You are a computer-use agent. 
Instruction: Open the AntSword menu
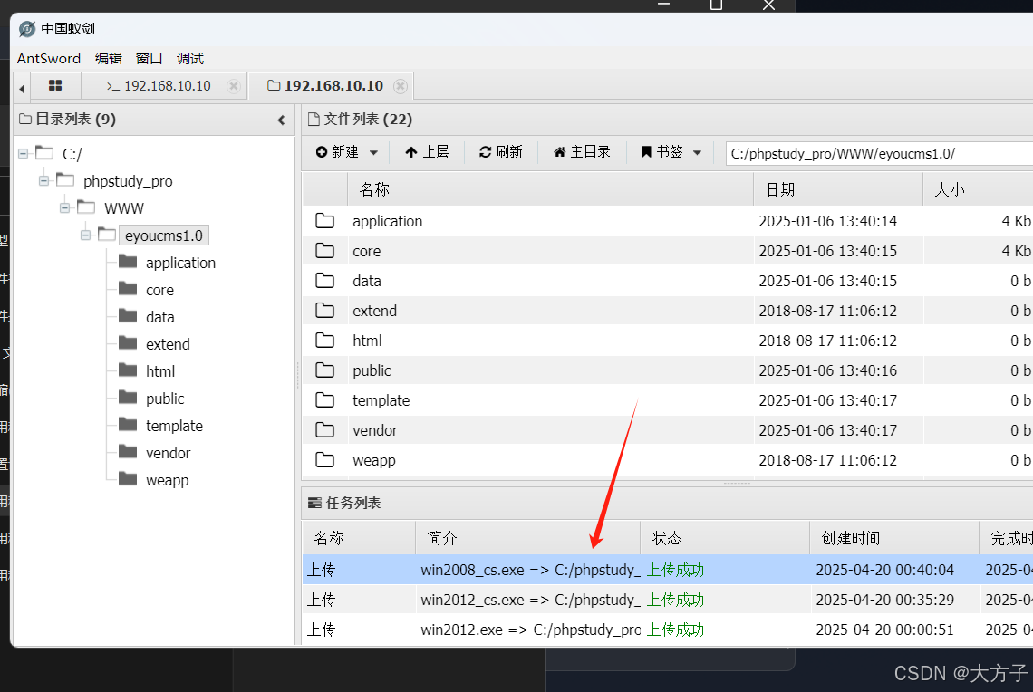pyautogui.click(x=49, y=59)
